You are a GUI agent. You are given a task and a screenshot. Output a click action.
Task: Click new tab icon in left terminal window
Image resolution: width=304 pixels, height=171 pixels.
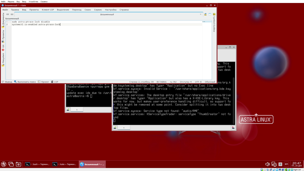68,110
